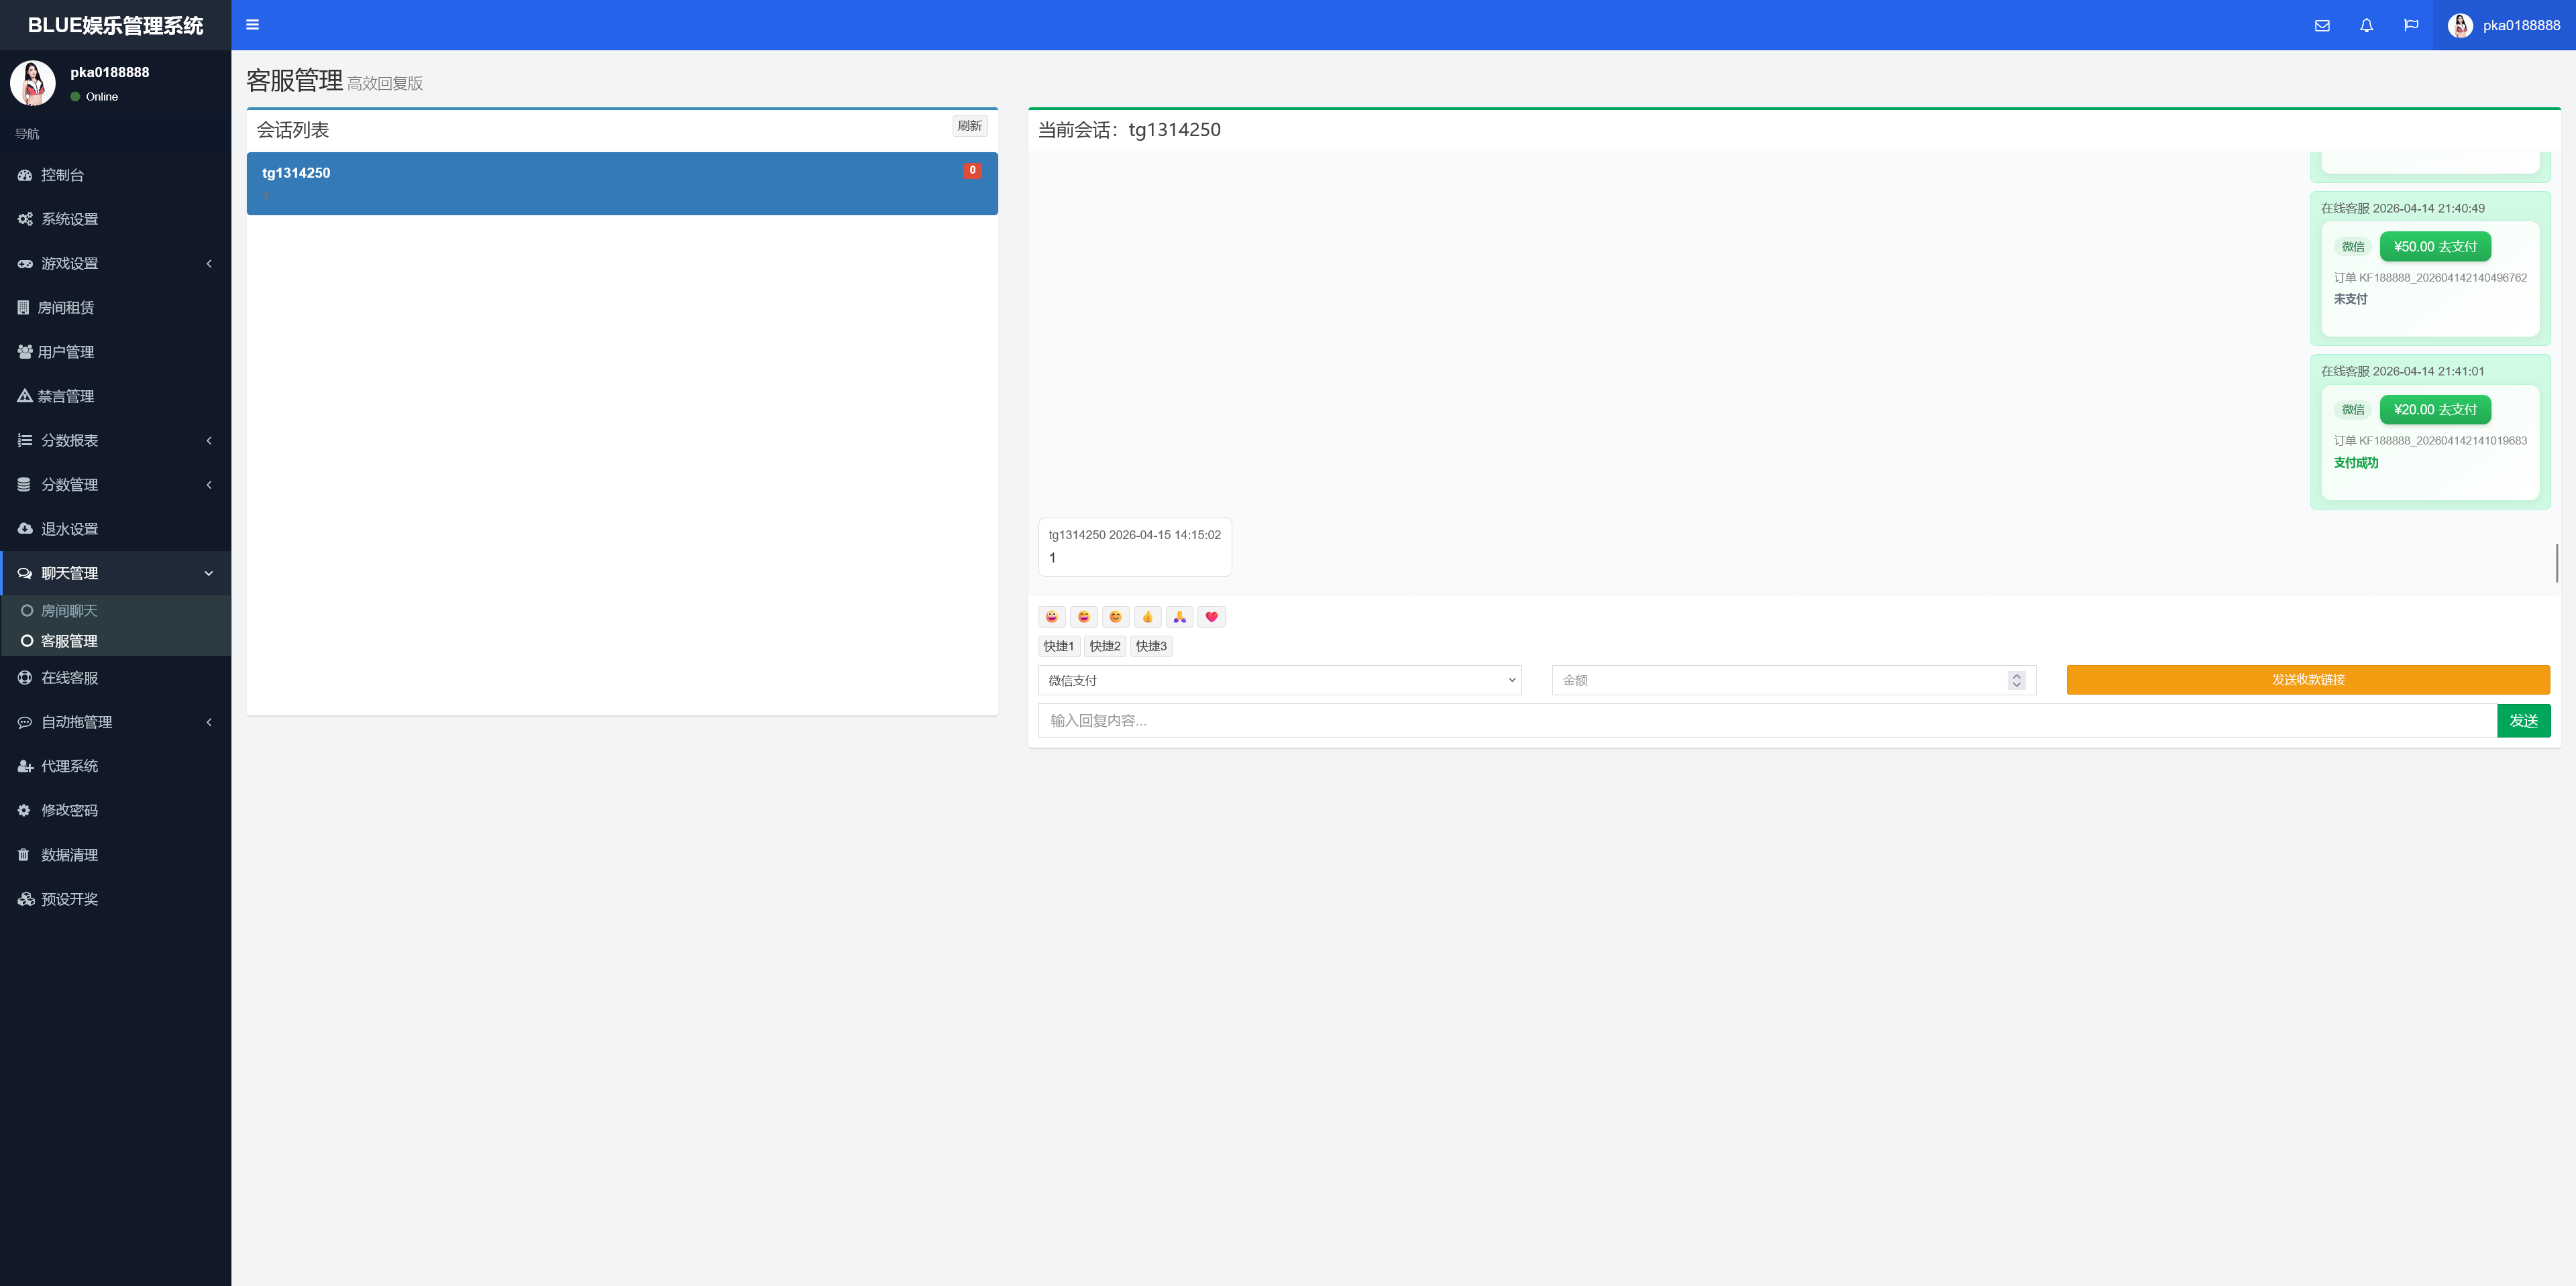
Task: Click quick reply 快捷1
Action: pyautogui.click(x=1059, y=646)
